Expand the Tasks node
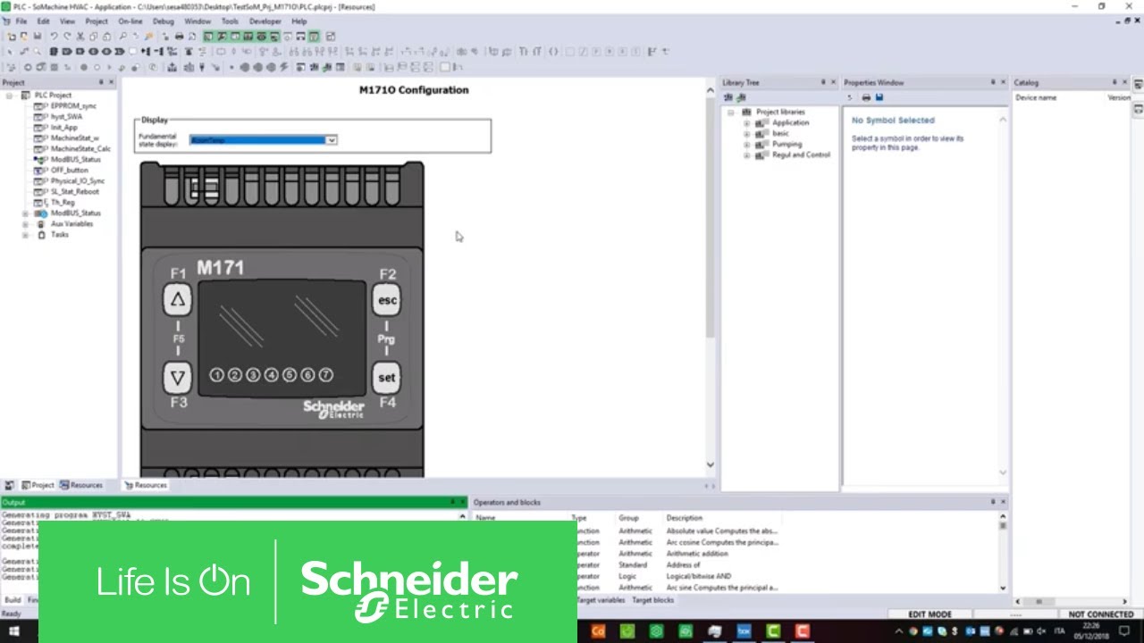 25,235
